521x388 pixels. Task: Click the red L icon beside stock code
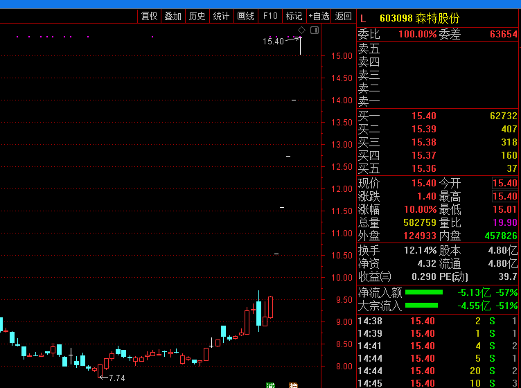click(363, 19)
